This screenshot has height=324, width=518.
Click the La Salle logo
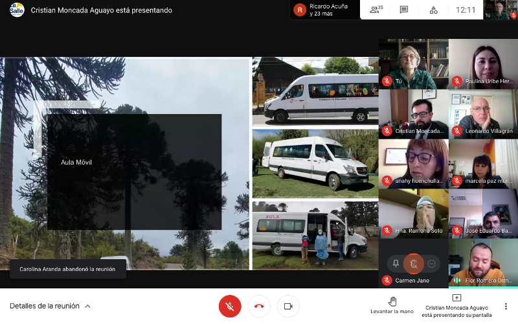click(x=17, y=10)
